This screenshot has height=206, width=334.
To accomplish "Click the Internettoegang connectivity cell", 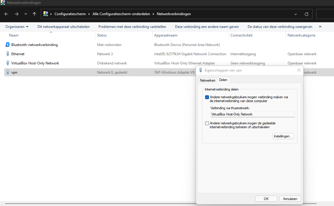I will 243,54.
